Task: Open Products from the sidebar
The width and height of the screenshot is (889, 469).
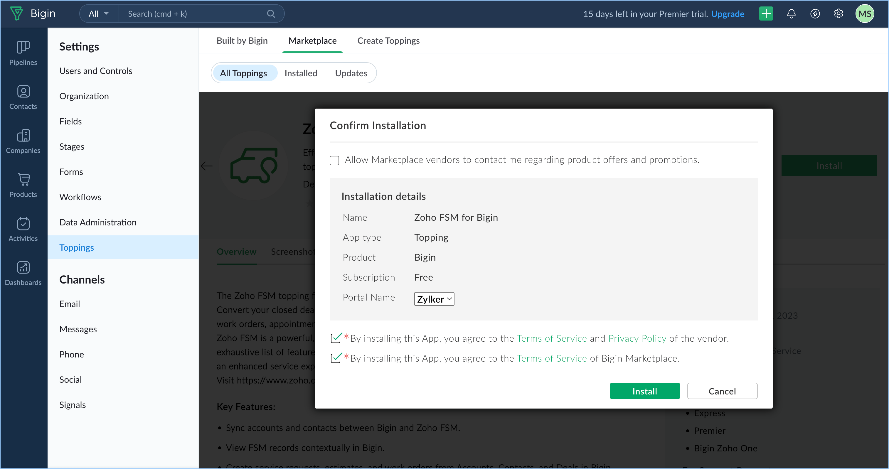Action: [x=23, y=185]
